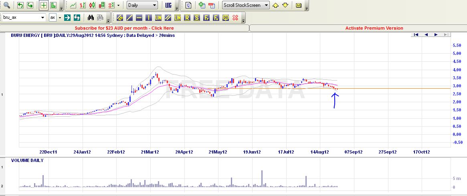Switch to candlestick chart style
This screenshot has height=196, width=467.
click(x=92, y=5)
